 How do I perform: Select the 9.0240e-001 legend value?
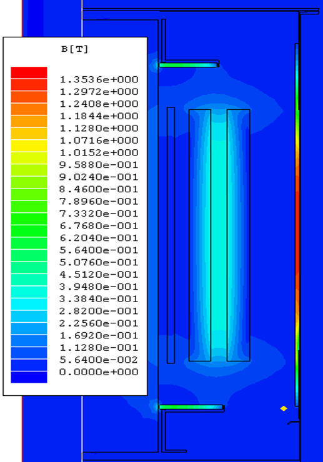(99, 177)
